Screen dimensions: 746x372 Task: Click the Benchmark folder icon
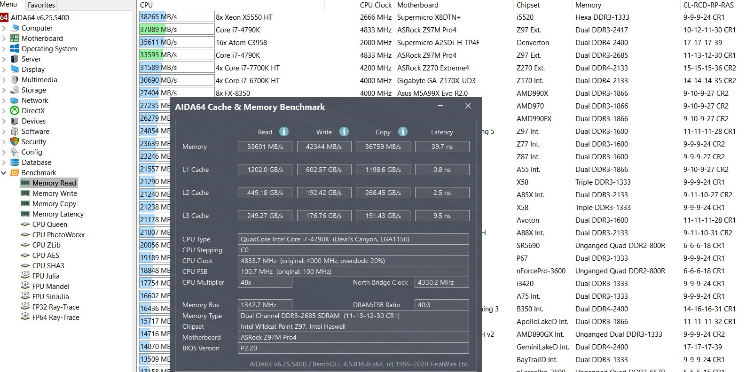(15, 173)
